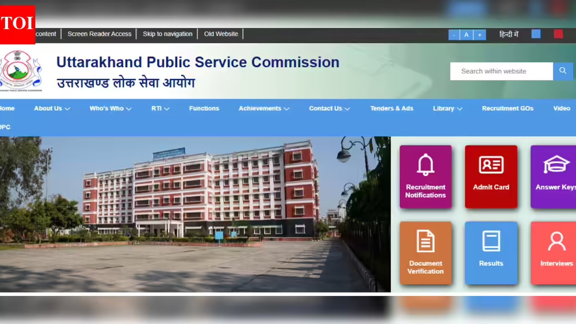
Task: Open the Recruitment Notifications bell tile
Action: click(426, 177)
